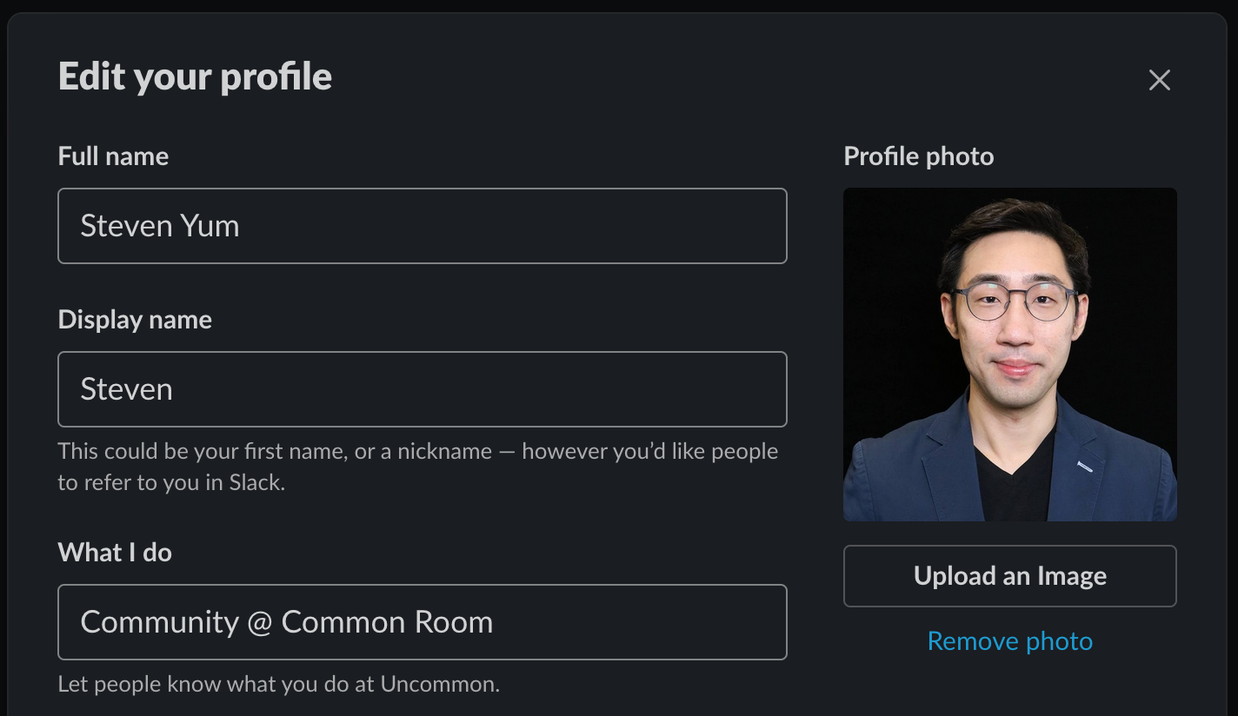Select the "Display name" field label

[135, 320]
